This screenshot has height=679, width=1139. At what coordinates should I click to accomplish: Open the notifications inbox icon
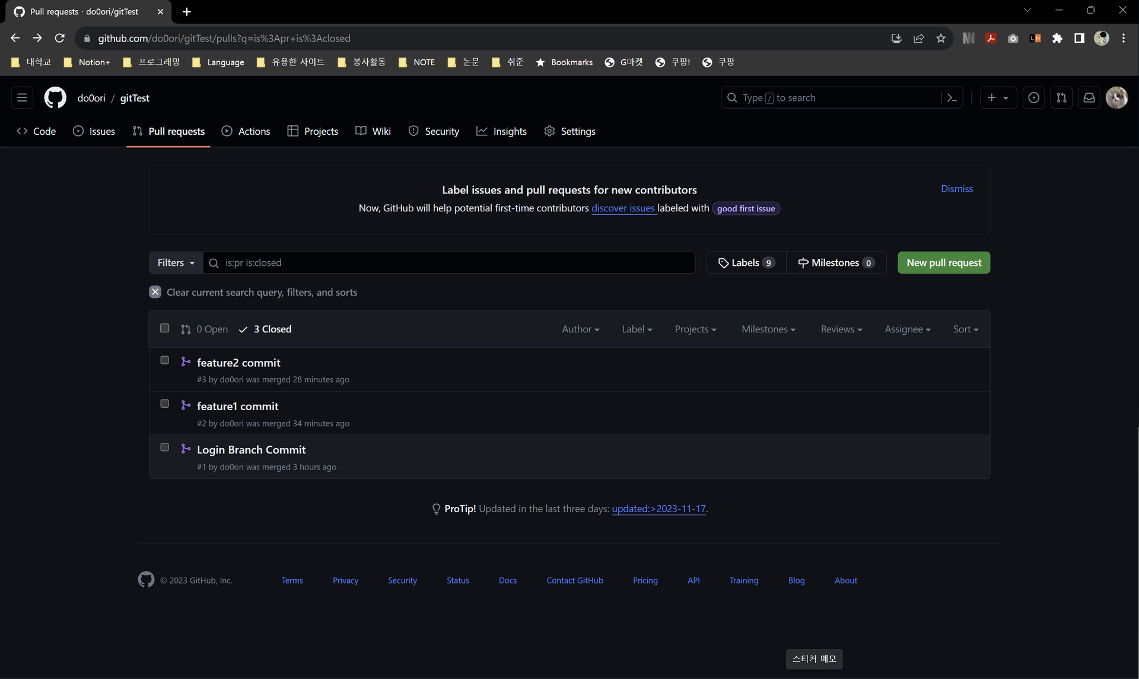[1089, 98]
